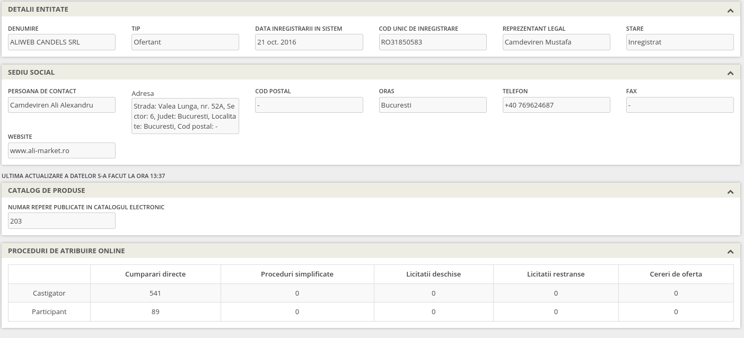The height and width of the screenshot is (338, 744).
Task: Click the Adresa text box with Valea Lunga
Action: pyautogui.click(x=185, y=116)
